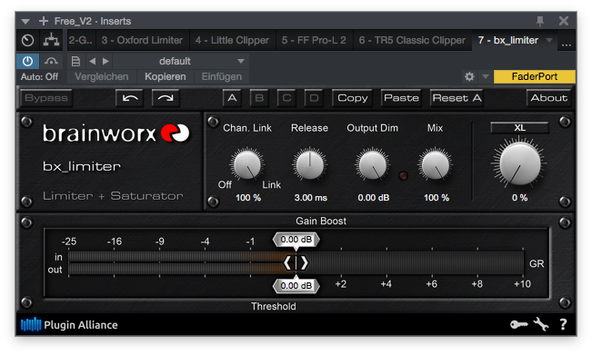592x355 pixels.
Task: Click the Plugin Alliance logo
Action: click(x=69, y=325)
